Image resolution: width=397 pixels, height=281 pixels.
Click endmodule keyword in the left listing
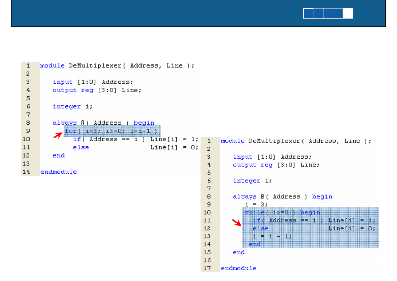58,172
